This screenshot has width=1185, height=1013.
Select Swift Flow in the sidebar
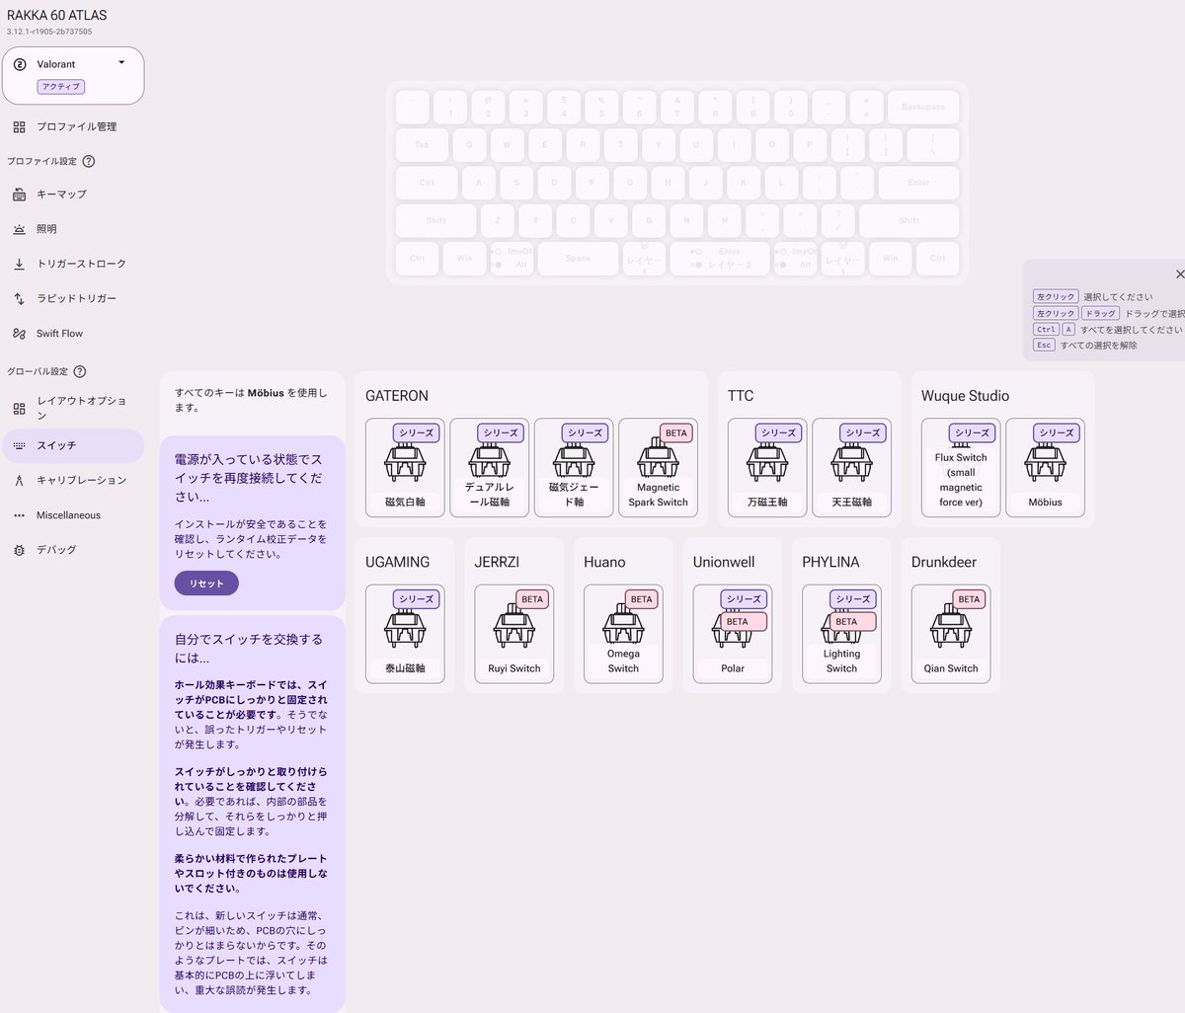(x=72, y=334)
